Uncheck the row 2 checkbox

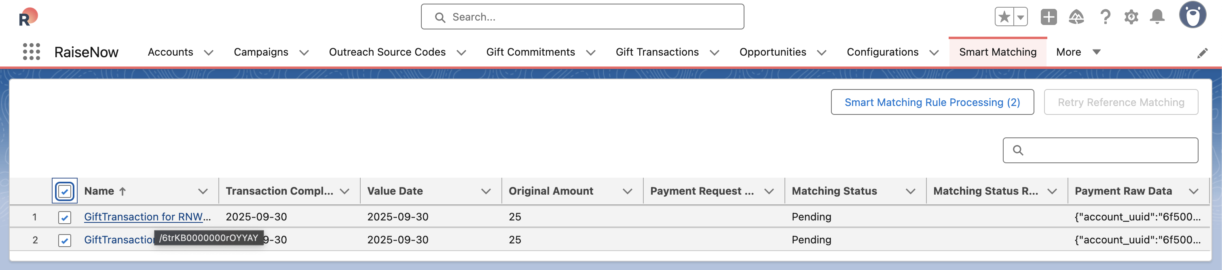[65, 240]
